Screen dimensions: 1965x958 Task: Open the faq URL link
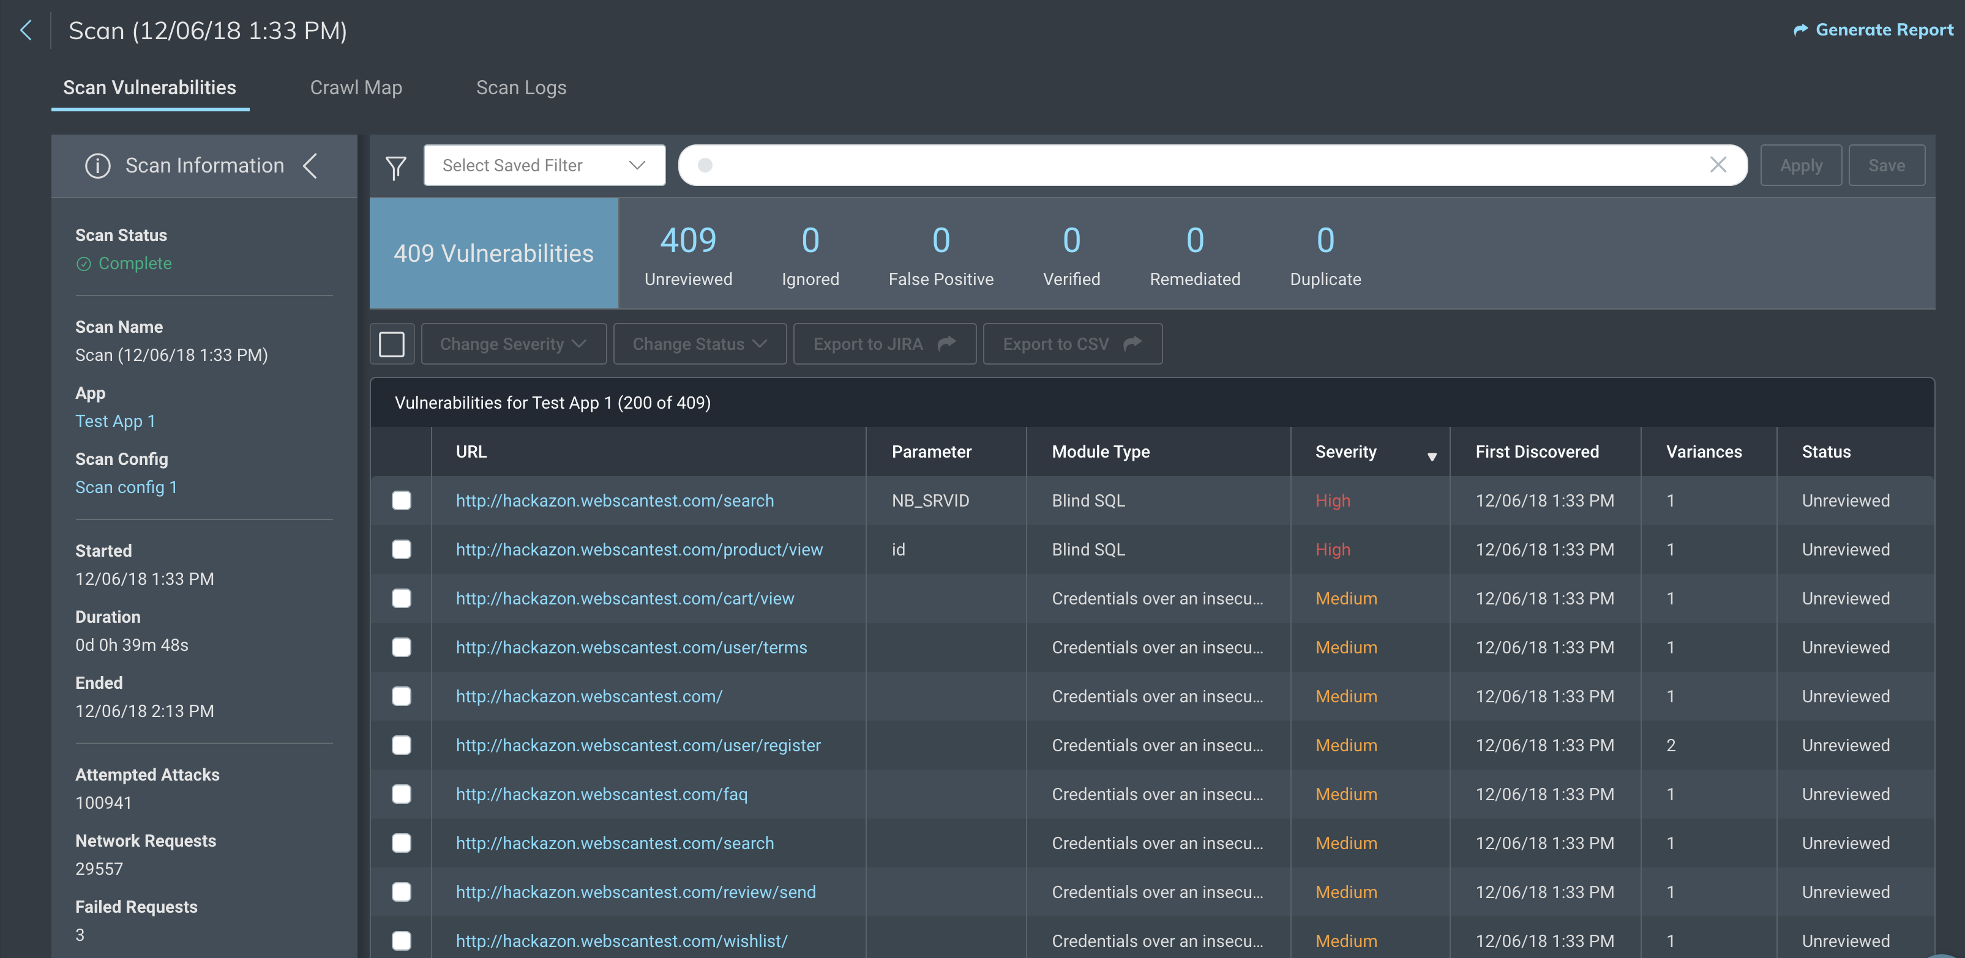[x=602, y=794]
